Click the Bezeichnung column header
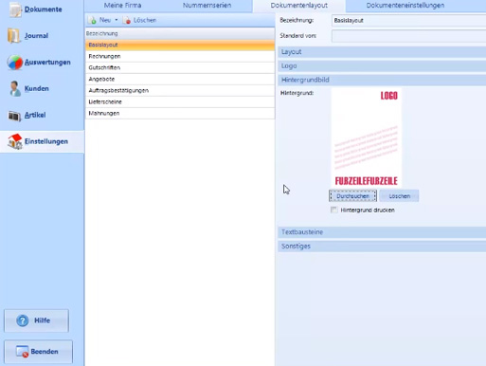 [x=180, y=33]
